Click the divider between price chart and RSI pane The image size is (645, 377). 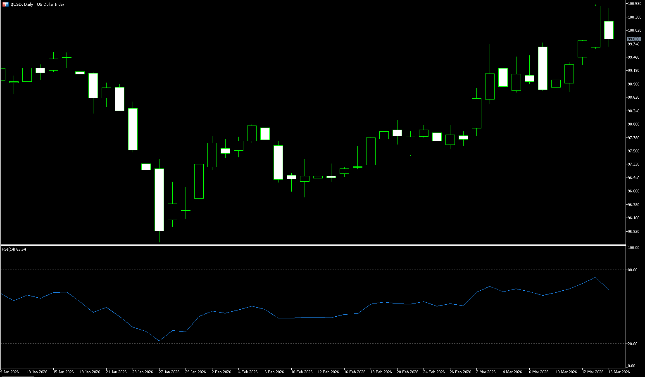(314, 245)
